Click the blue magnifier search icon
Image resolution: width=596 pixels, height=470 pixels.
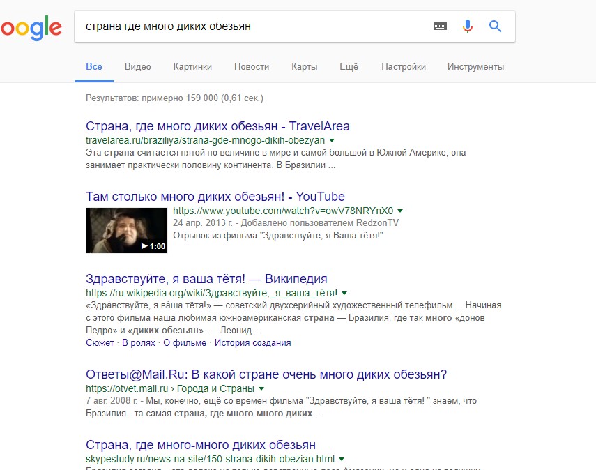[x=495, y=26]
